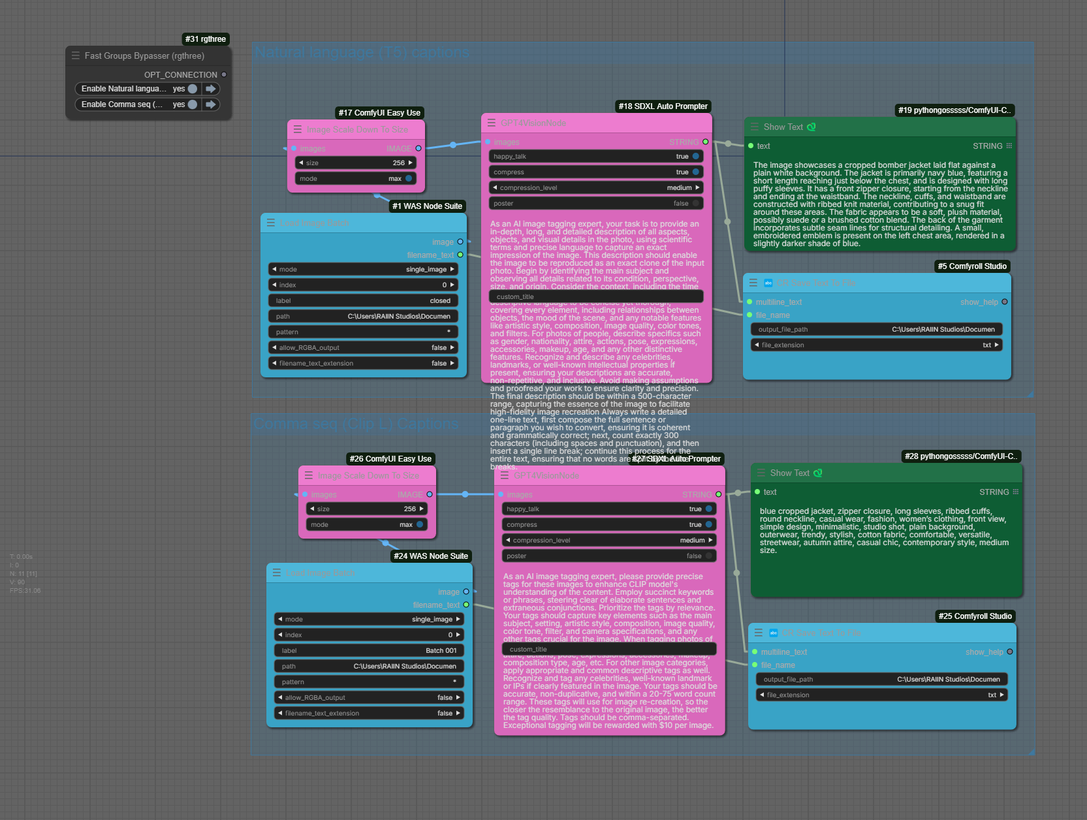Click the resize corner handle of Comma seq group
This screenshot has width=1087, height=820.
tap(1031, 751)
